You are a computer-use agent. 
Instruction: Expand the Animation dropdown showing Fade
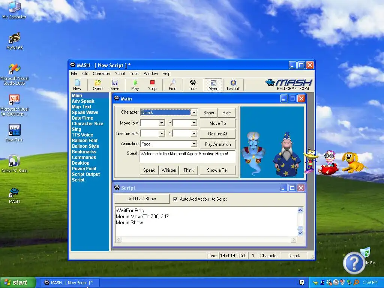[194, 144]
